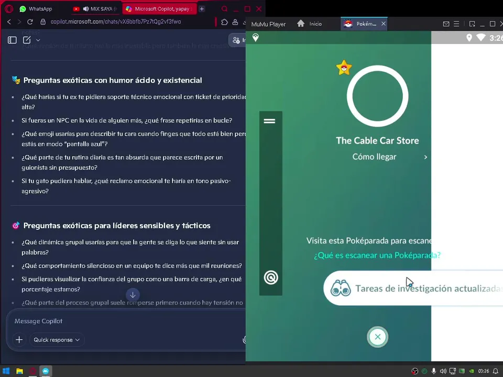Close the PokéStop view X button
The image size is (503, 377).
click(x=378, y=337)
